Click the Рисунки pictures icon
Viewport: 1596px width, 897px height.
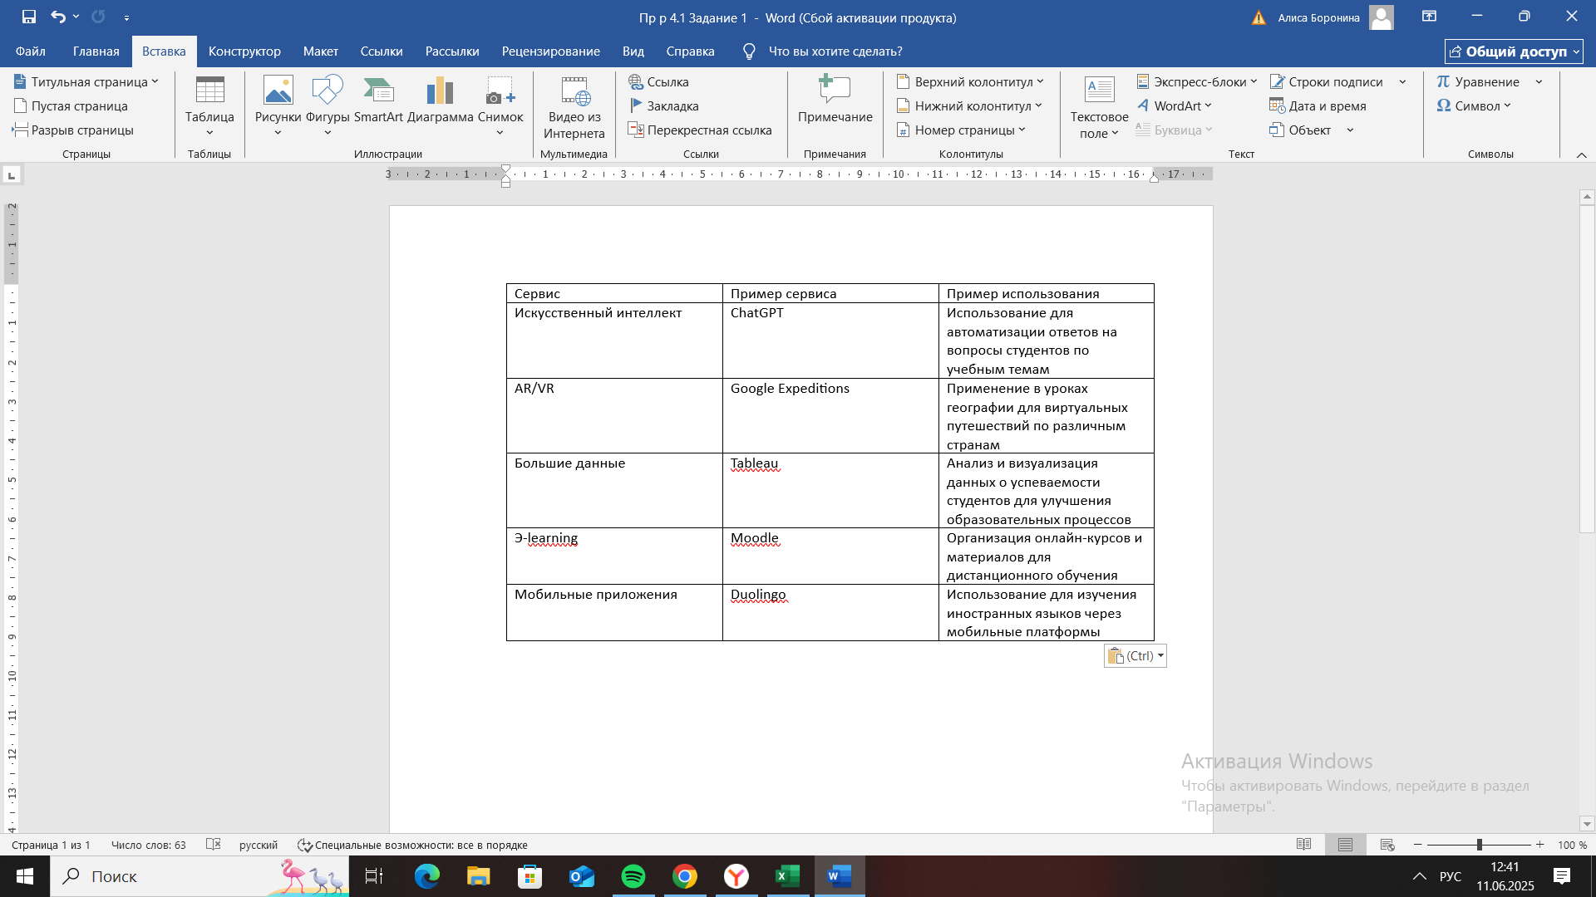click(278, 91)
